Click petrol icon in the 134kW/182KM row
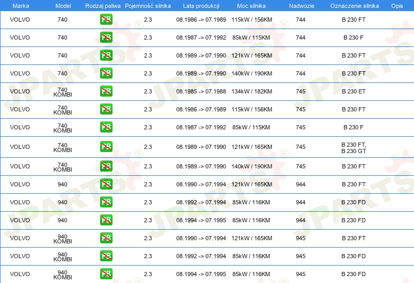 106,91
